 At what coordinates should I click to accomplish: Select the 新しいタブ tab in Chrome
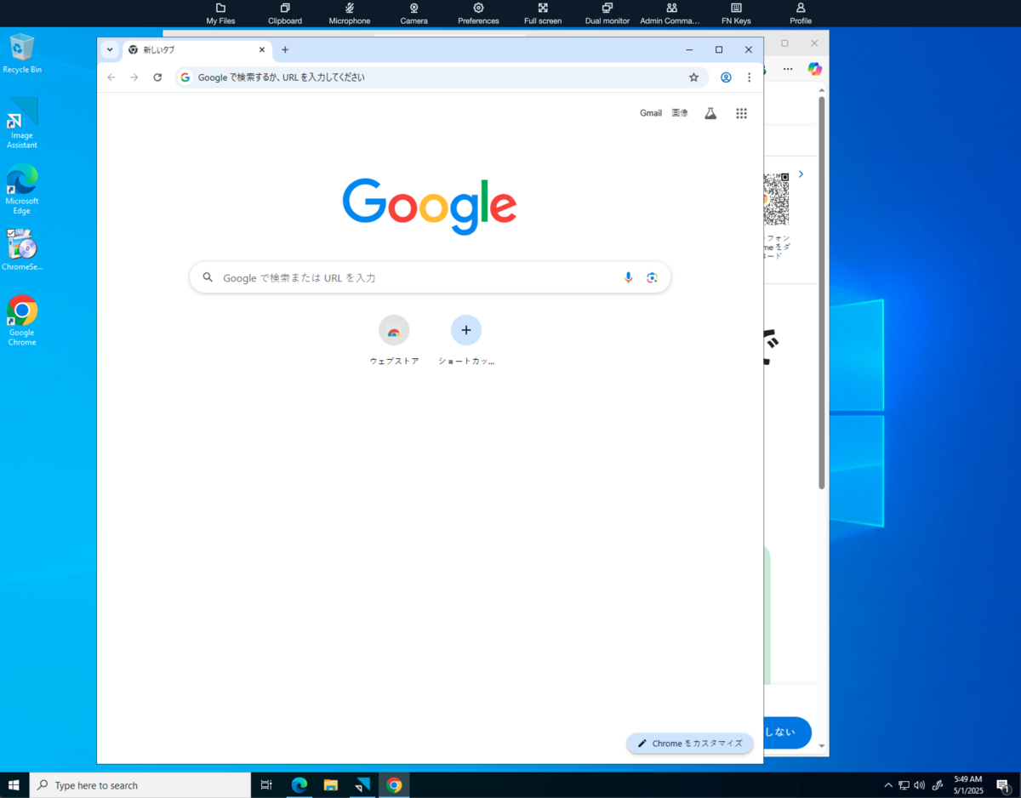[196, 50]
